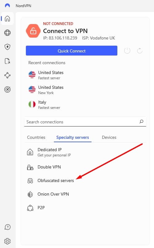Open the Home icon in the sidebar
The image size is (154, 248).
coord(7,19)
